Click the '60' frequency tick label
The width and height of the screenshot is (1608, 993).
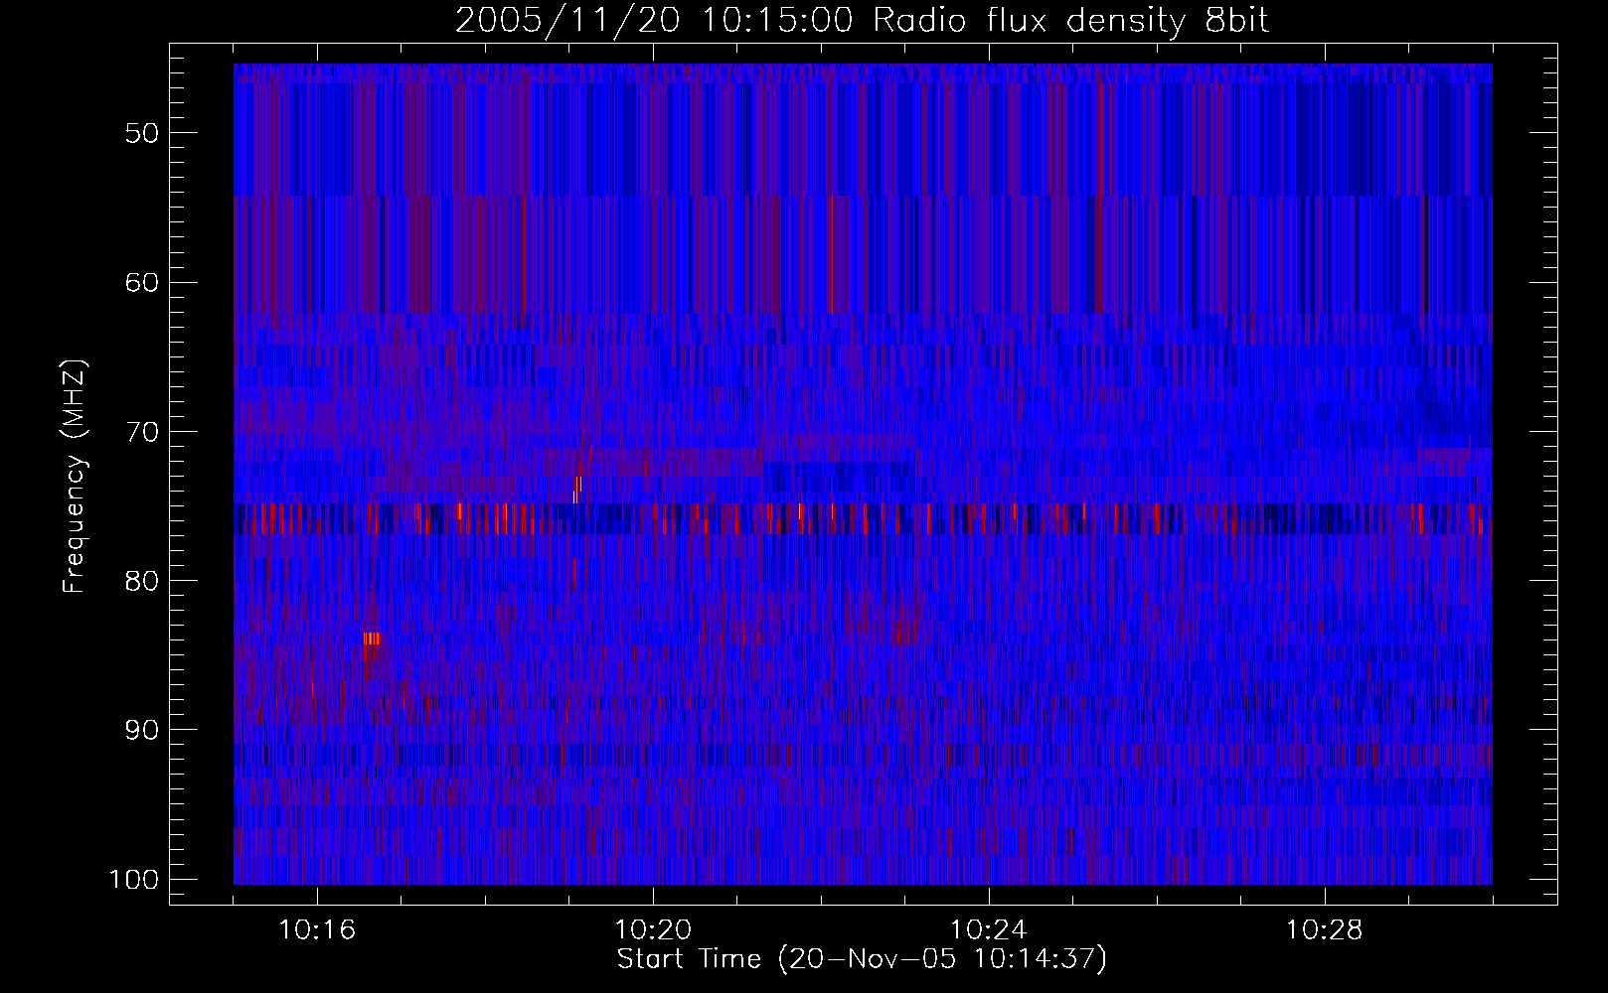click(142, 283)
